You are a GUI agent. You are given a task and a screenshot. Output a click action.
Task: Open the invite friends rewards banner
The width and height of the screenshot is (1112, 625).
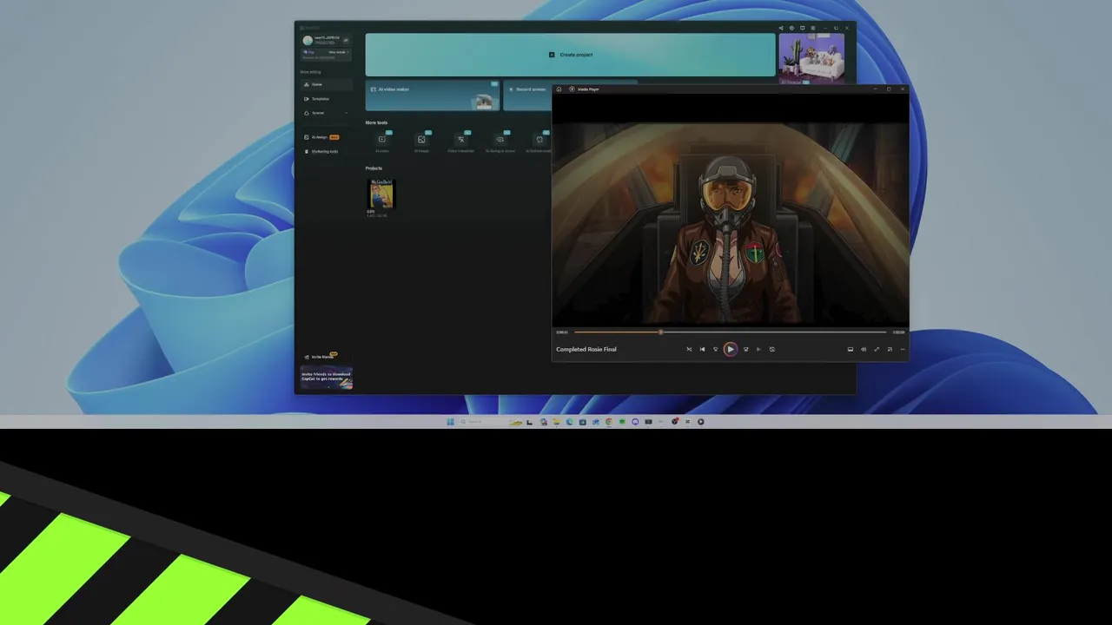(327, 378)
